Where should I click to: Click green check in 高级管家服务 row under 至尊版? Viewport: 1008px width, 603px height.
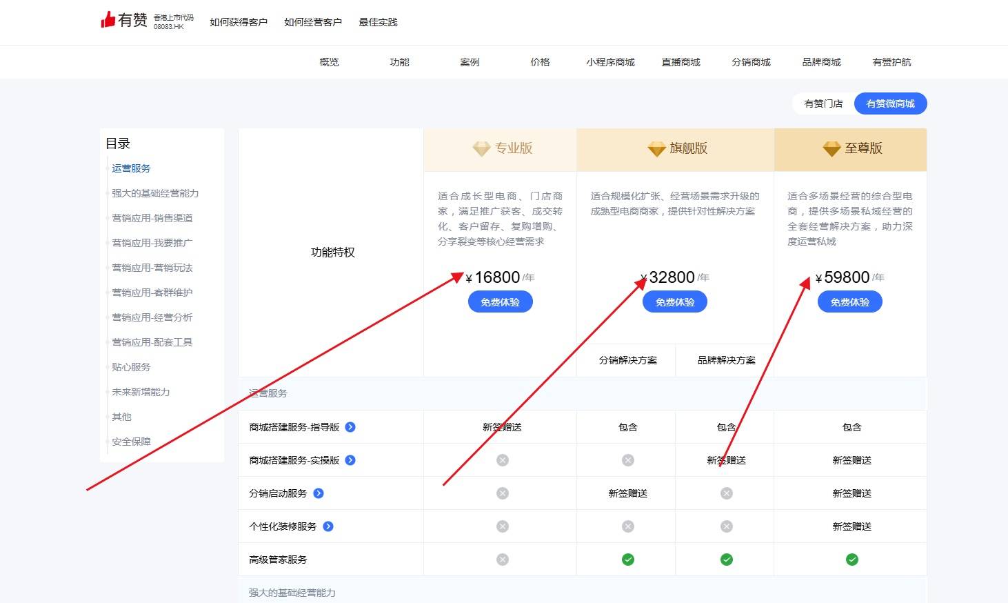[852, 560]
